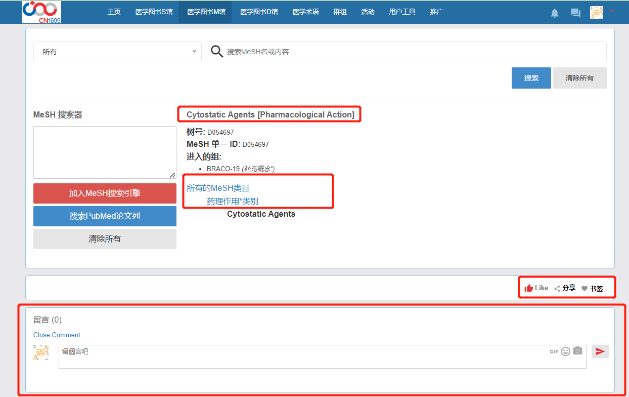Expand the user menu red chevron

pos(612,11)
